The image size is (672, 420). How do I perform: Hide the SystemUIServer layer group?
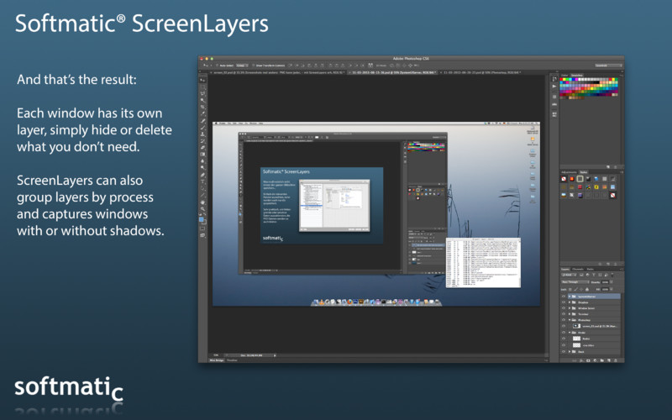click(x=563, y=297)
